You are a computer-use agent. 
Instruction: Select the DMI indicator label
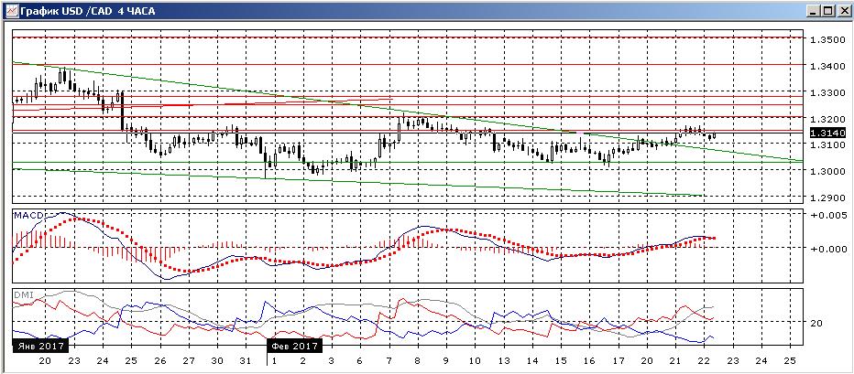[x=24, y=294]
